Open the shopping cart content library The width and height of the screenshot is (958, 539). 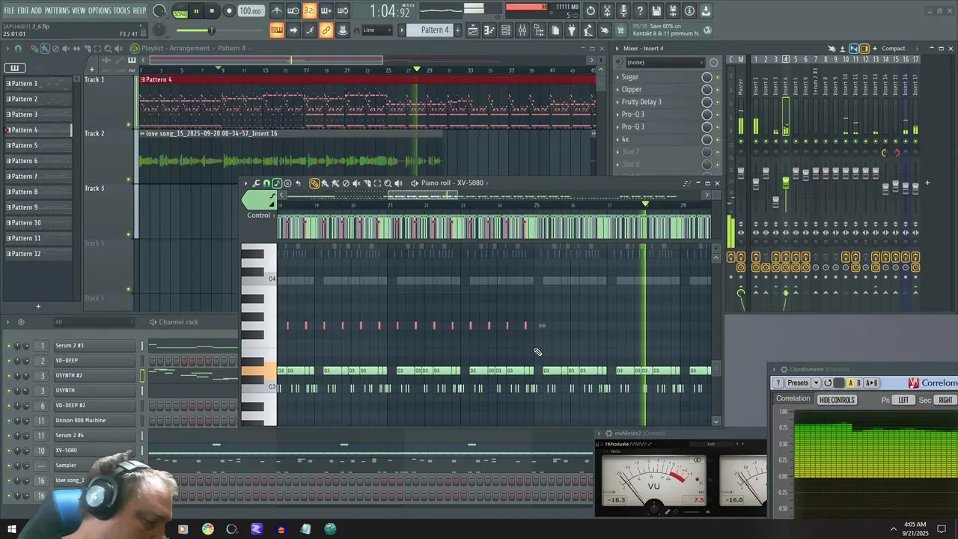click(x=620, y=31)
